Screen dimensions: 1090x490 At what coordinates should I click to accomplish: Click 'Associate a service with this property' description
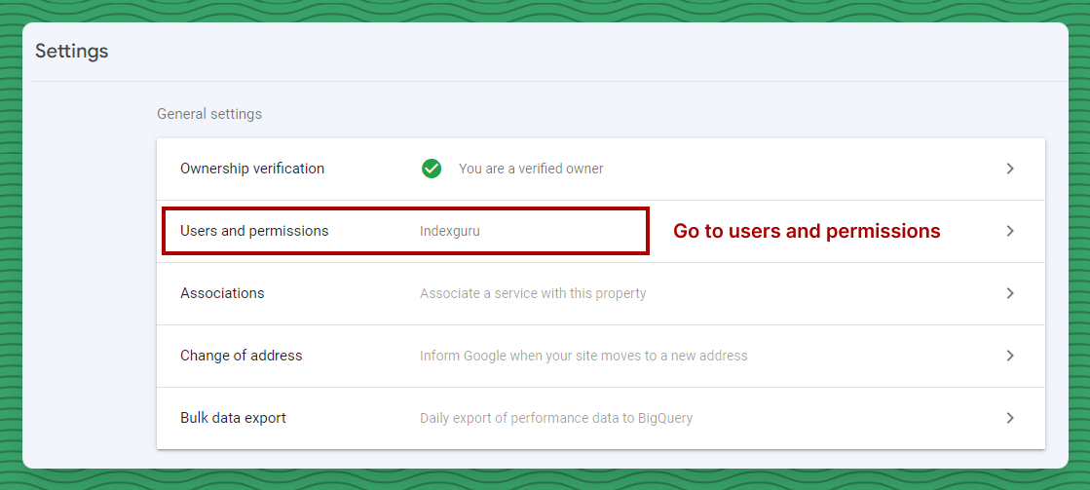point(533,293)
